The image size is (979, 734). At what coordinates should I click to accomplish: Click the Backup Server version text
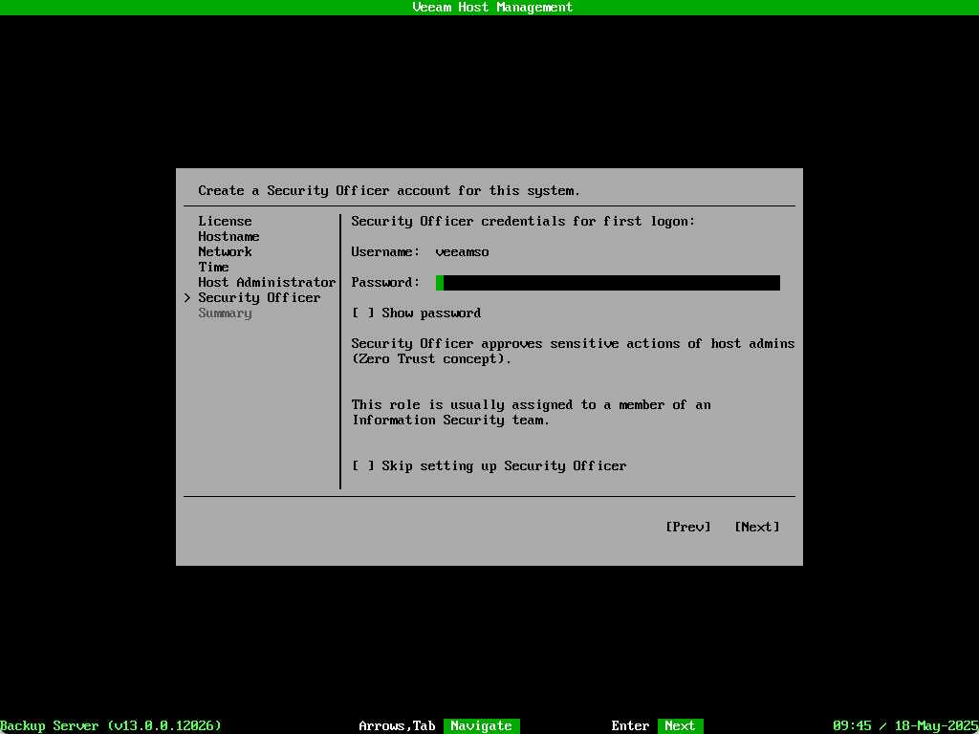[x=111, y=726]
